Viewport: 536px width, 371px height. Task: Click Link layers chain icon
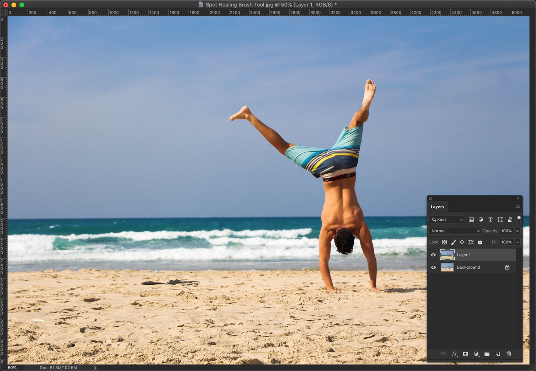443,354
